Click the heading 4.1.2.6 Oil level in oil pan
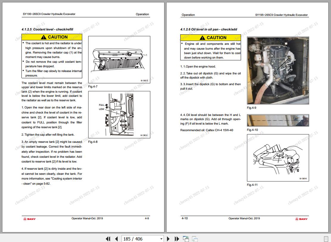331x242 pixels. [x=209, y=29]
